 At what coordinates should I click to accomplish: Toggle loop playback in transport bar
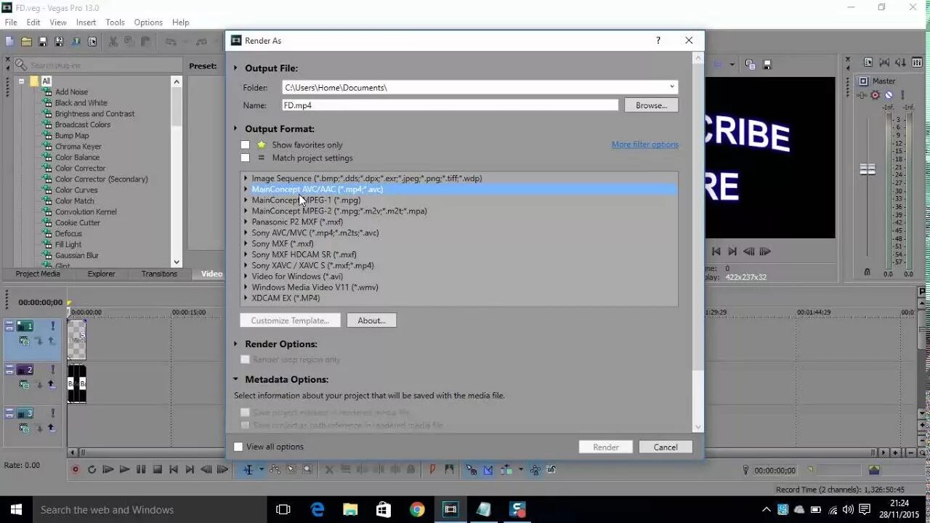click(92, 470)
